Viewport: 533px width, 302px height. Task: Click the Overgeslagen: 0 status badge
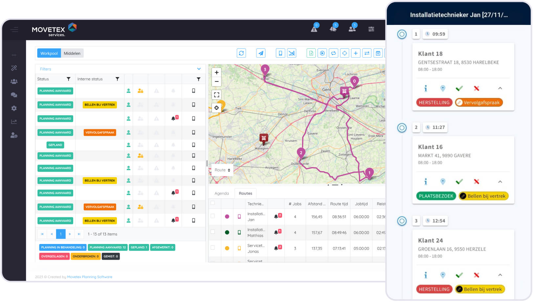(55, 256)
